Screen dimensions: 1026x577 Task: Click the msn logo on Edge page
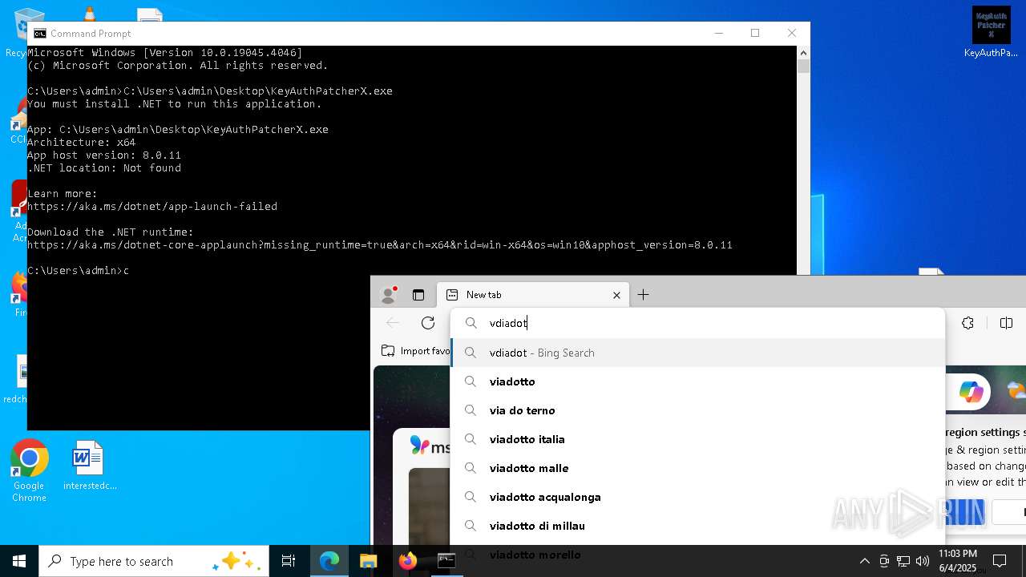coord(430,446)
